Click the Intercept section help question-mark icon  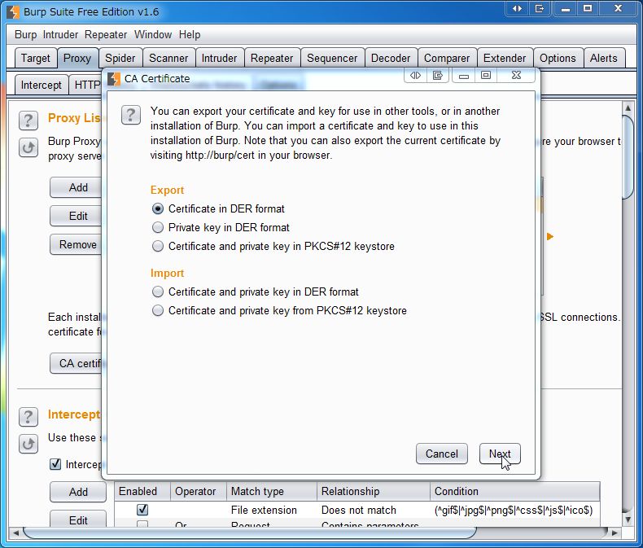point(28,417)
